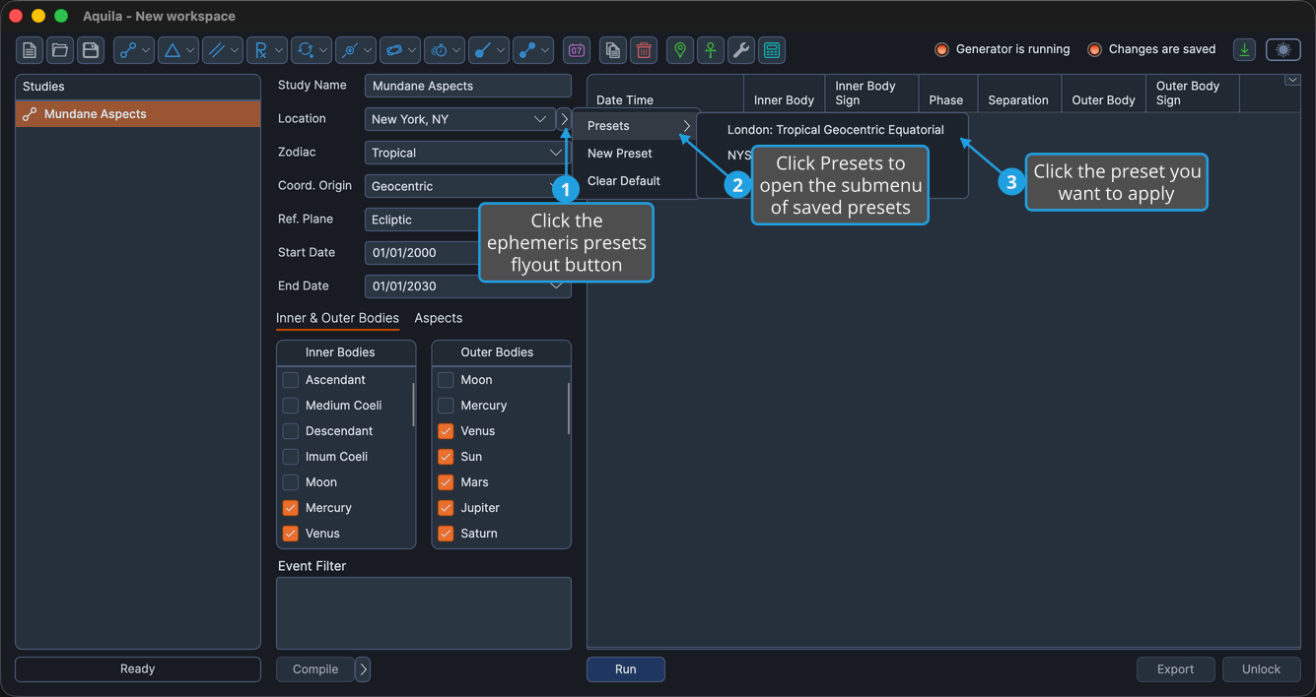Screen dimensions: 1316x697
Task: Click the green location pin icon
Action: coord(680,50)
